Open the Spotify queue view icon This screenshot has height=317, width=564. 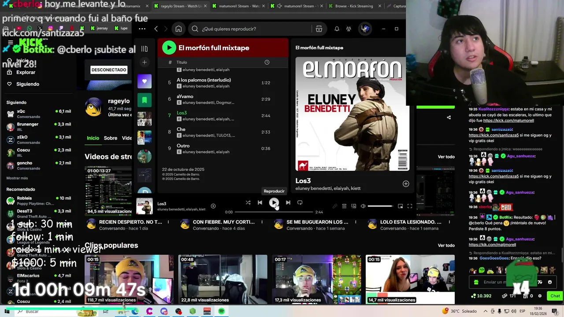pos(344,206)
